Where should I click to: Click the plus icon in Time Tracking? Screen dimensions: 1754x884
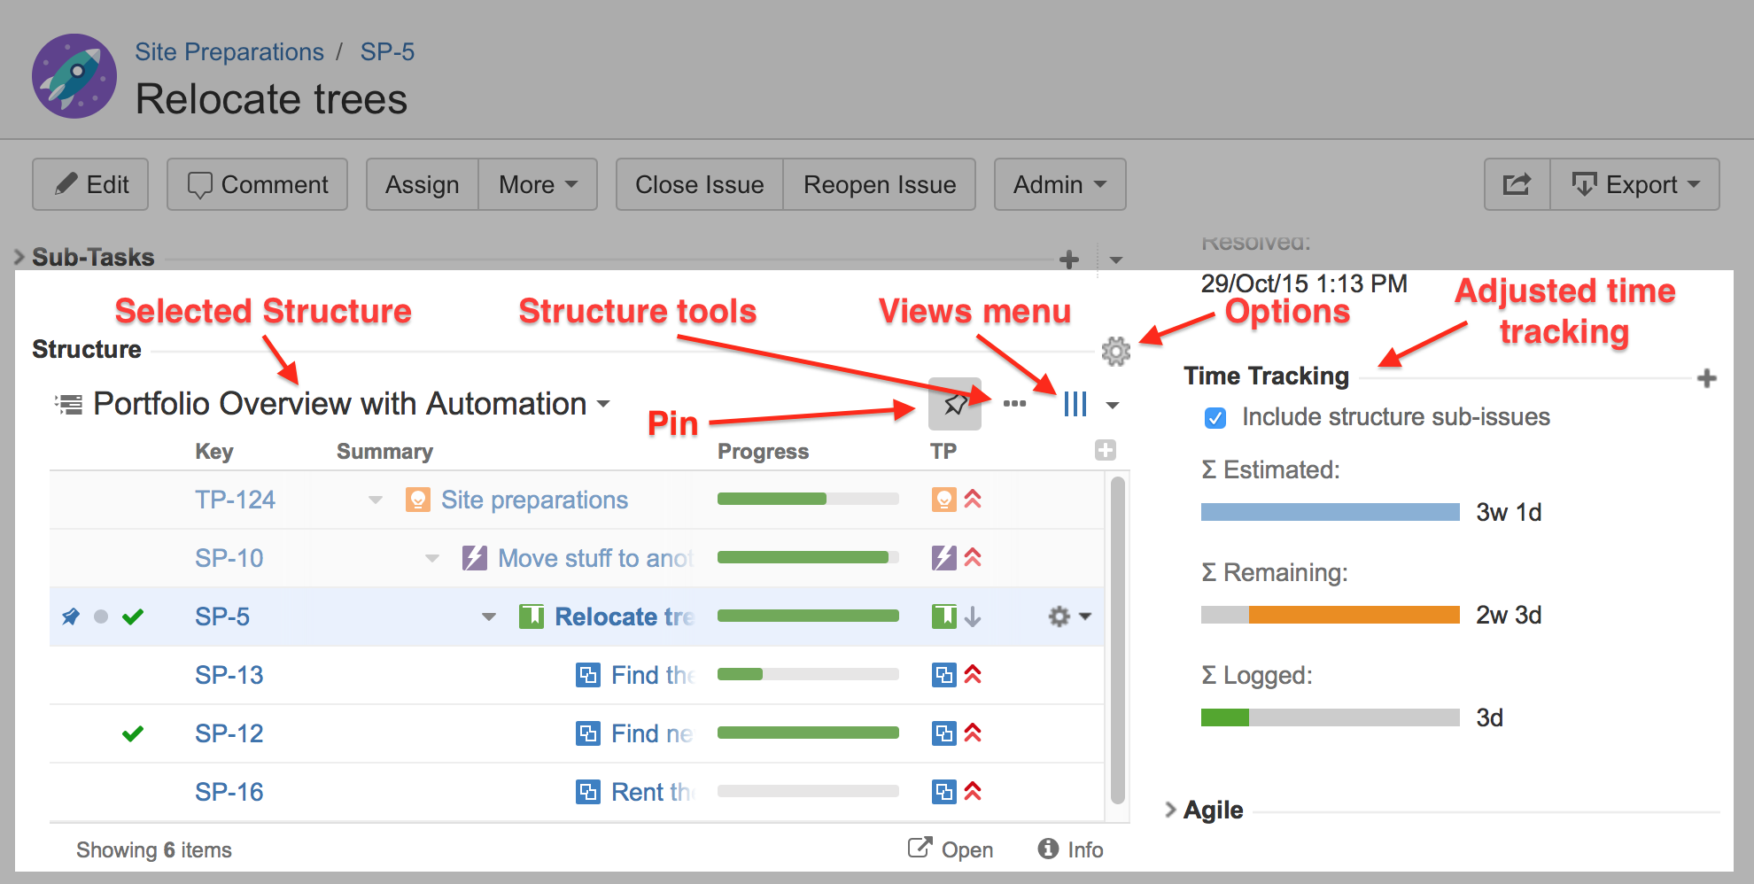tap(1706, 379)
